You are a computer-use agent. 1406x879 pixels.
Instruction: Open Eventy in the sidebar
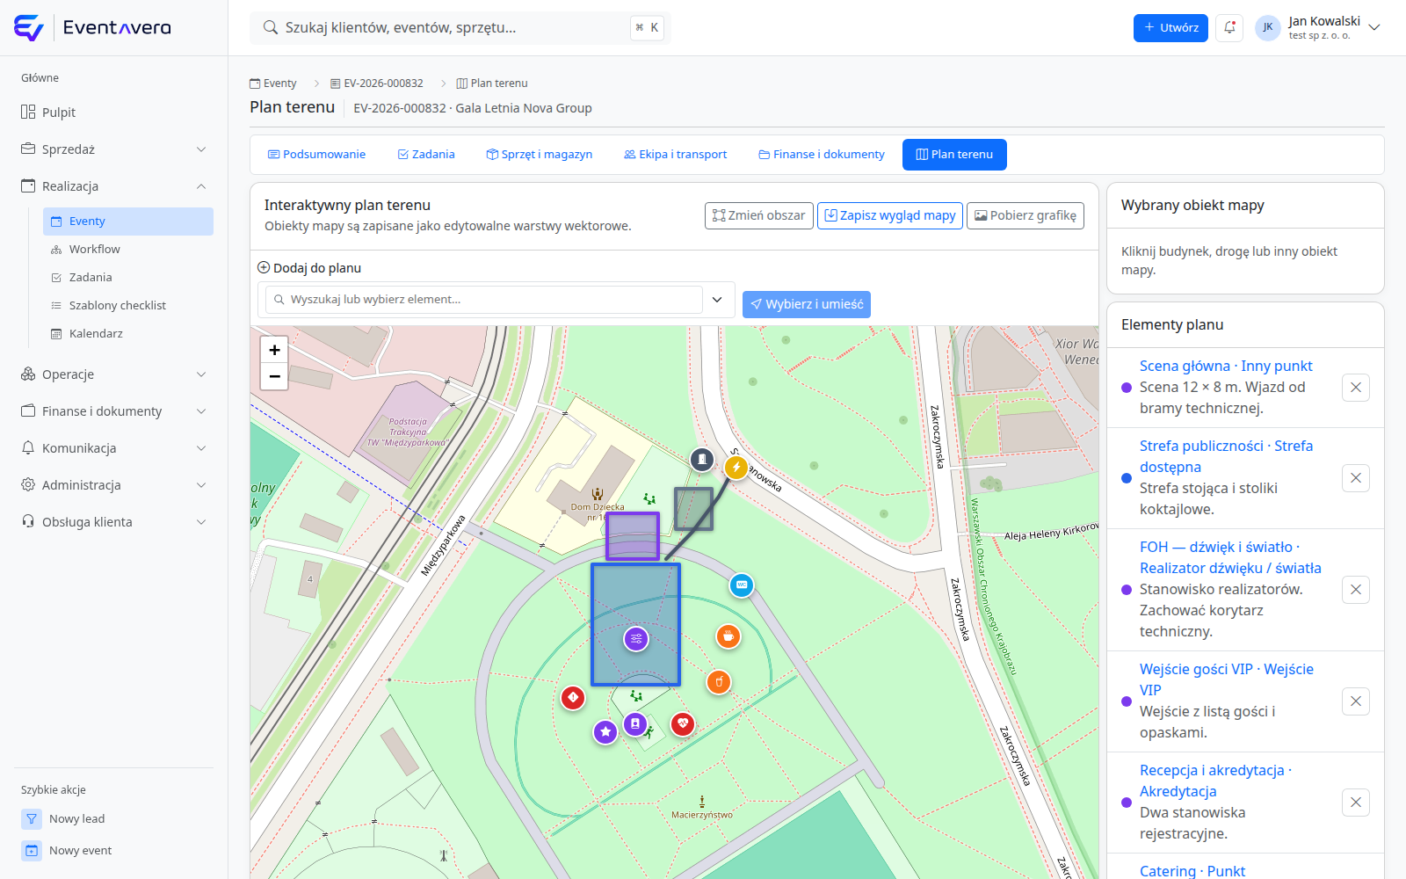click(128, 222)
